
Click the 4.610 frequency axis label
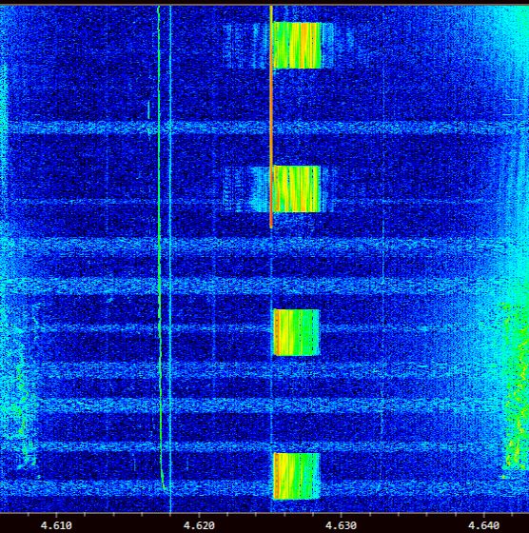tap(56, 525)
